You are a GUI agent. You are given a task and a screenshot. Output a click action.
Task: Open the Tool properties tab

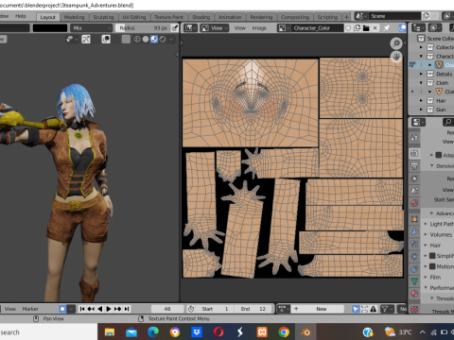[x=414, y=138]
